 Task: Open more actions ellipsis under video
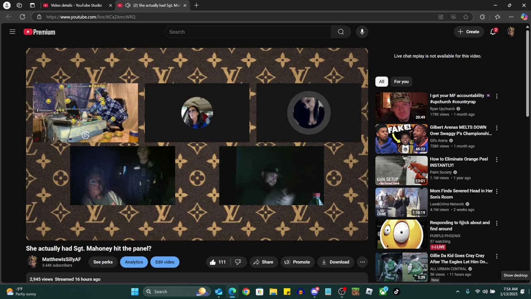pyautogui.click(x=362, y=262)
